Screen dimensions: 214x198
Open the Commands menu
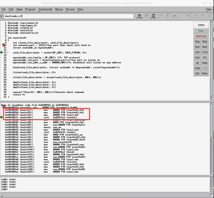point(45,9)
